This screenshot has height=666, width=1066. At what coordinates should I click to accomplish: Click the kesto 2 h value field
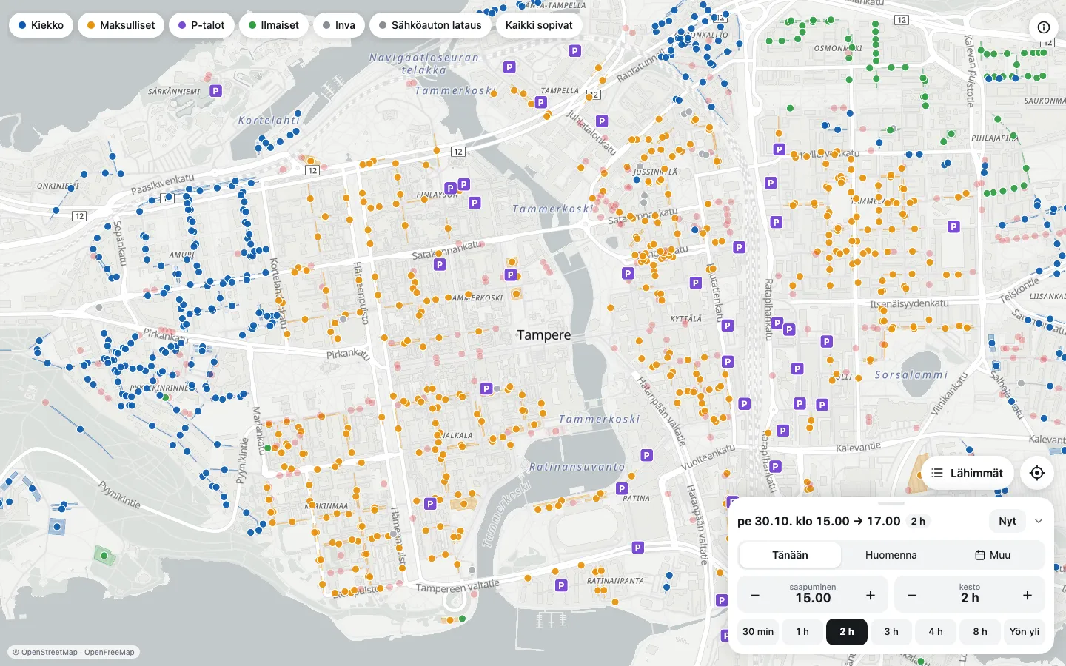[970, 594]
